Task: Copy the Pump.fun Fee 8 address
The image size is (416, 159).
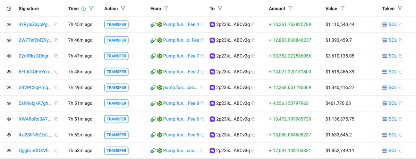Action: coord(202,103)
